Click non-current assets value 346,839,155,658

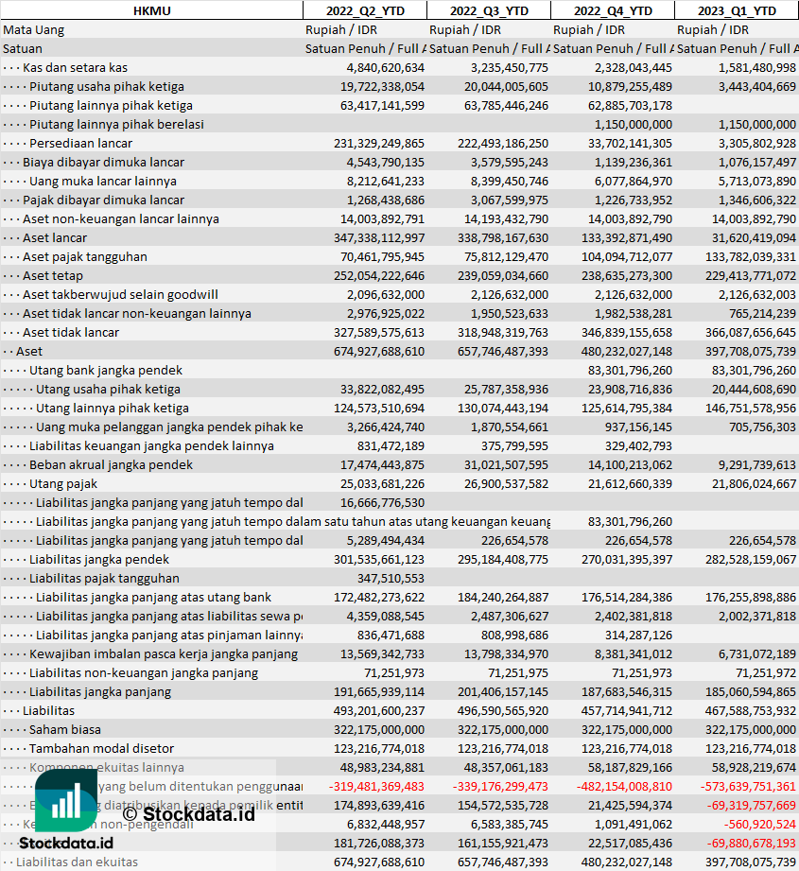point(626,332)
